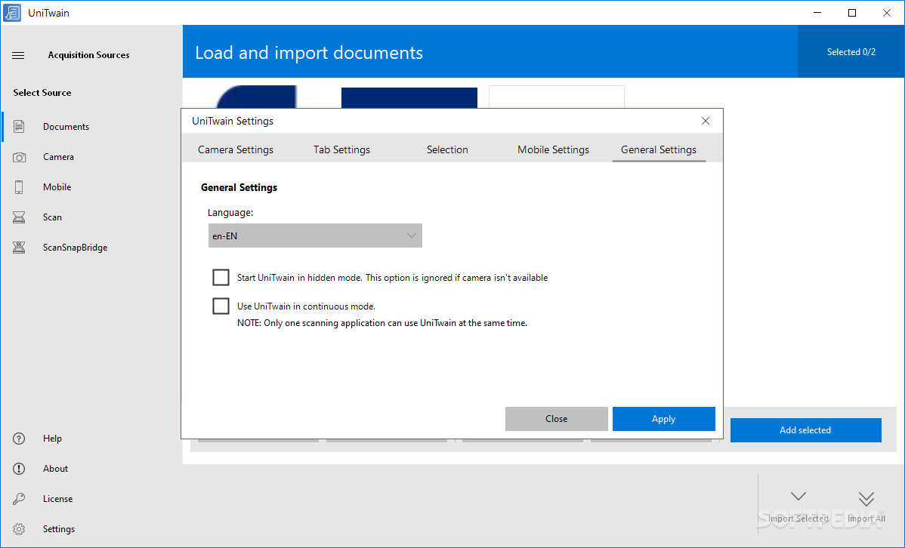Click the Settings gear icon
Screen dimensions: 905x548
(x=19, y=529)
